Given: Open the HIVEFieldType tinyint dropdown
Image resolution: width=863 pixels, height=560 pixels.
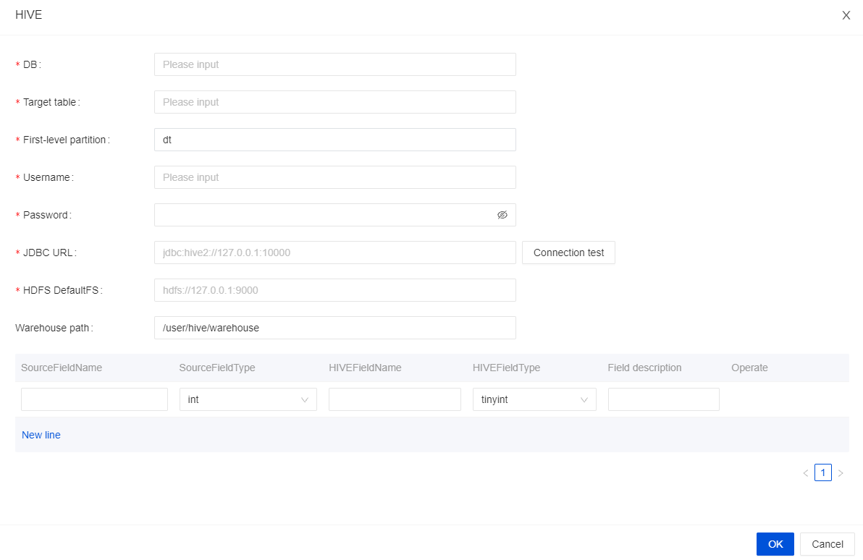Looking at the screenshot, I should [x=534, y=399].
